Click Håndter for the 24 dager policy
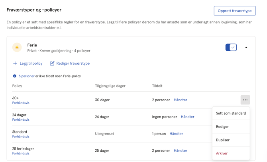 click(x=187, y=117)
